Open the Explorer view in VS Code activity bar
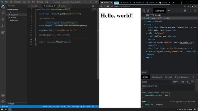 pos(3,6)
